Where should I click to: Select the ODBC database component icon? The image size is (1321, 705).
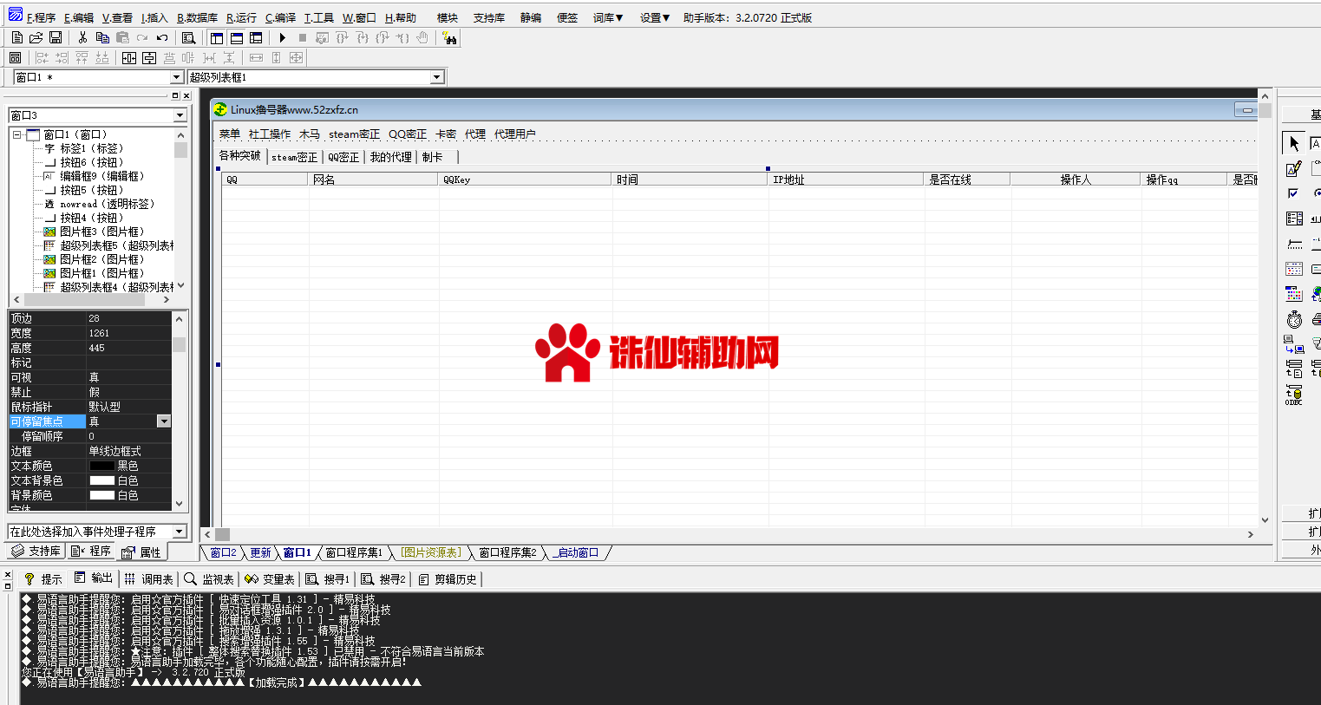point(1293,395)
